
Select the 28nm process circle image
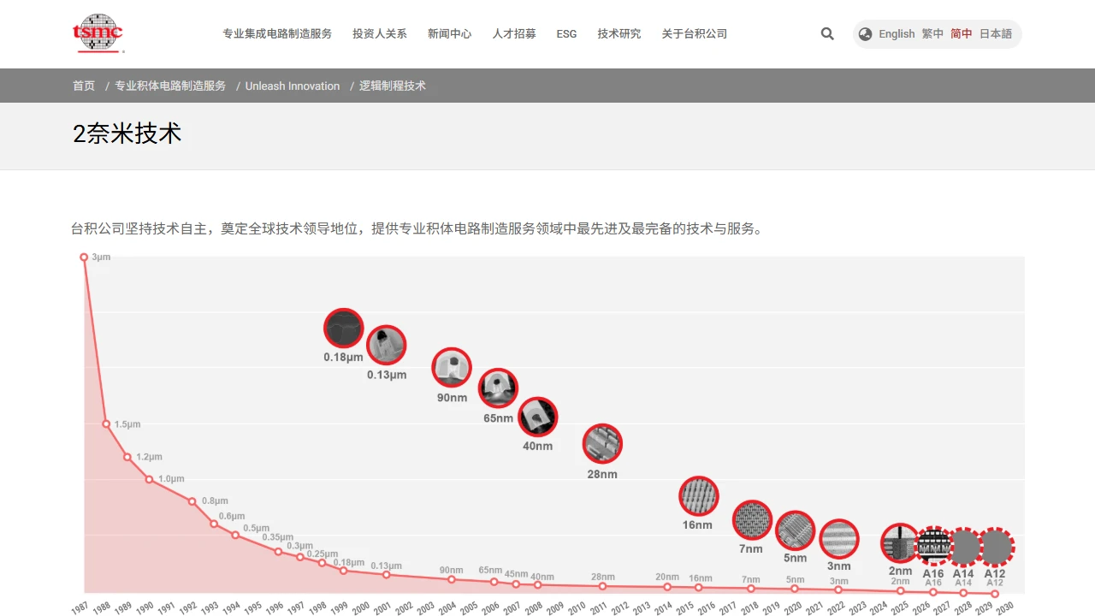pos(602,444)
